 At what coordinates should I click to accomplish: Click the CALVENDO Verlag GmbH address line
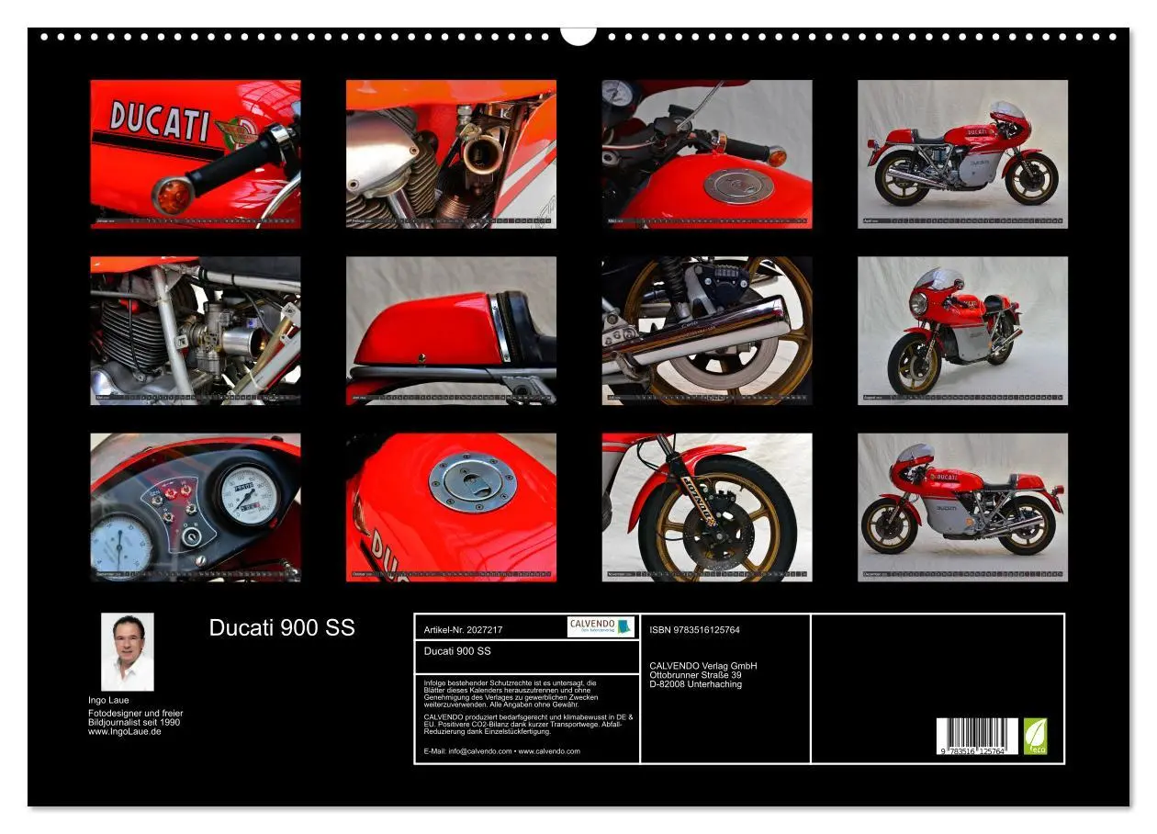pos(703,666)
